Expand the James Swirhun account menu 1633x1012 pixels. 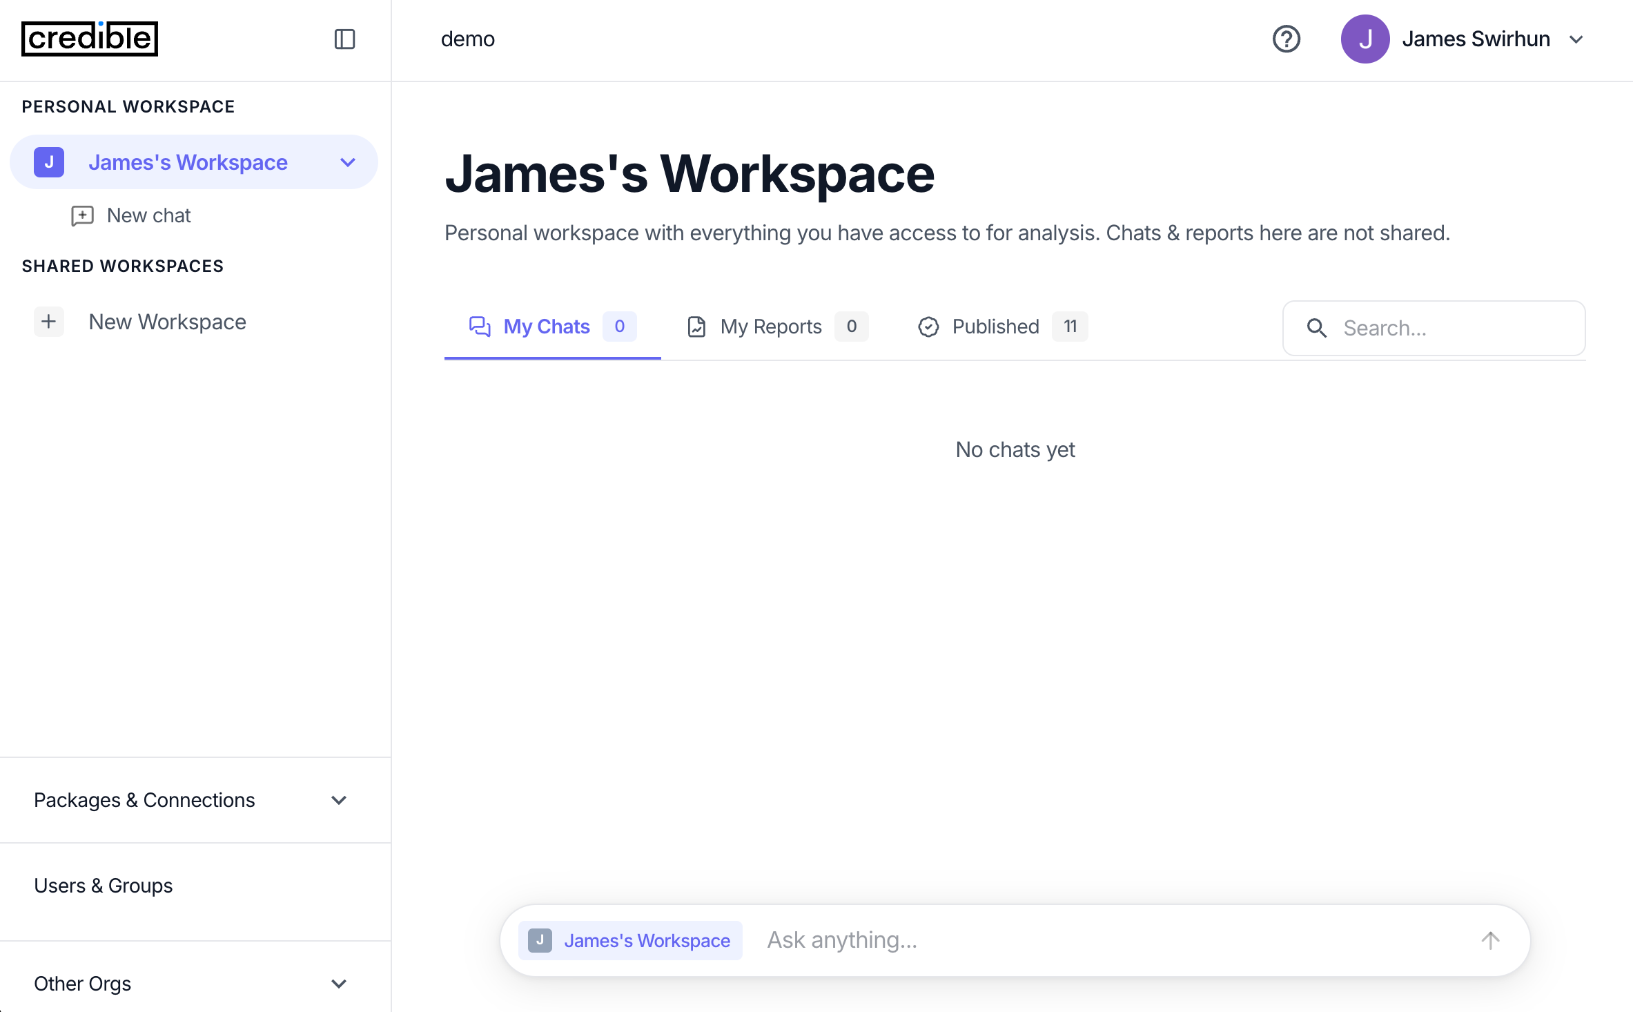tap(1577, 39)
